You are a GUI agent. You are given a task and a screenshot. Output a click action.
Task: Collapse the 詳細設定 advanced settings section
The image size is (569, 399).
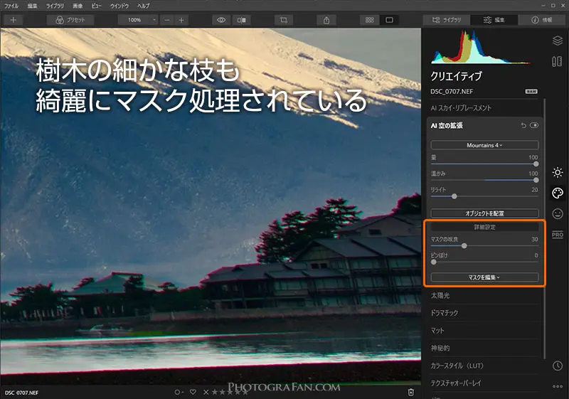484,227
